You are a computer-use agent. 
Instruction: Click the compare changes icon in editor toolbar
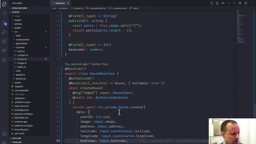click(x=217, y=3)
